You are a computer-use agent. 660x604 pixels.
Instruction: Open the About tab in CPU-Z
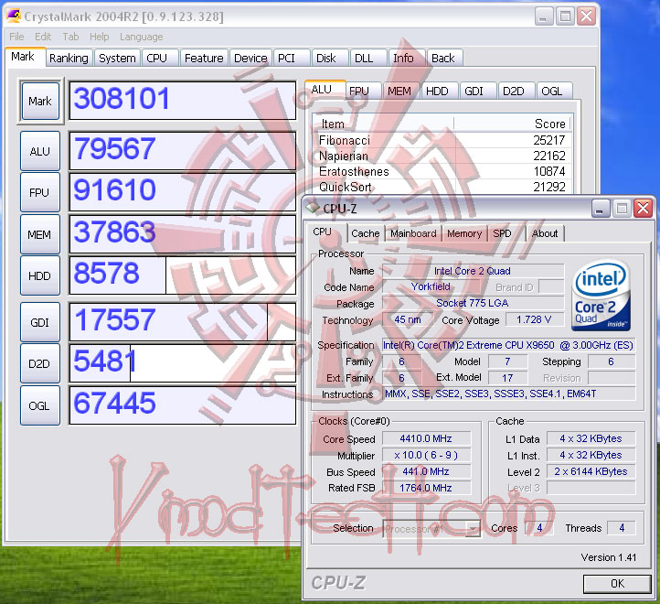[545, 233]
